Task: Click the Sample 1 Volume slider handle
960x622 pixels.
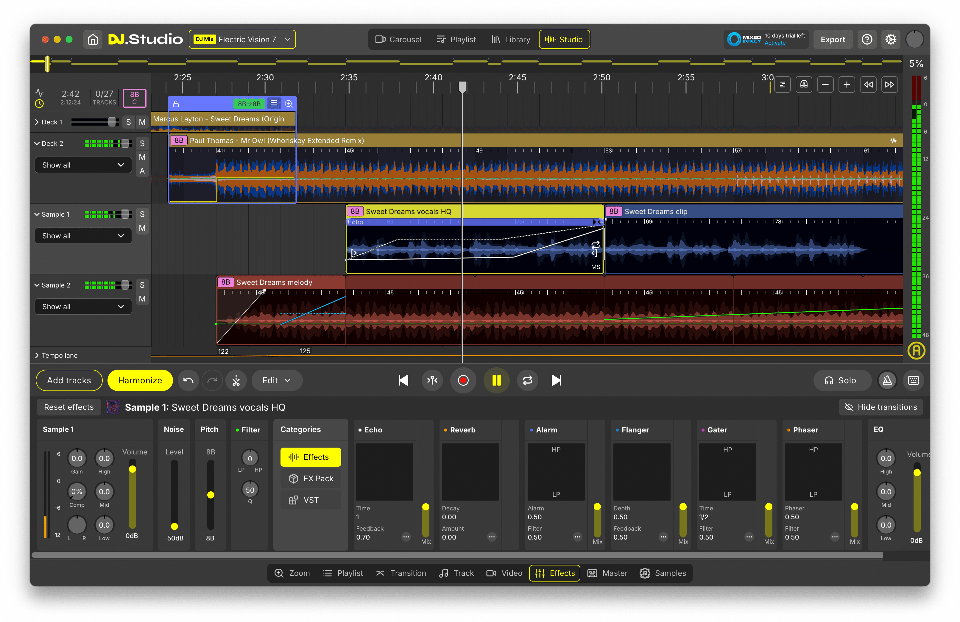Action: coord(132,469)
